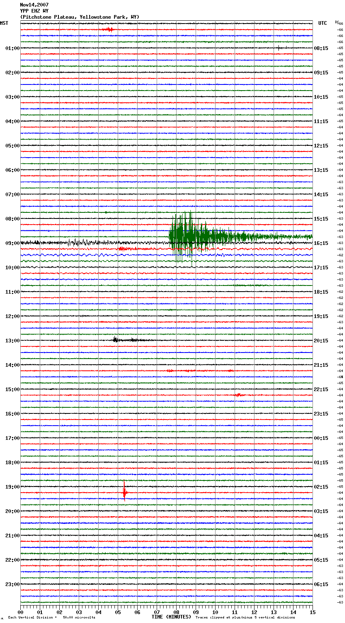Click the MST axis heading
Screen dimensions: 345x623
pos(4,23)
